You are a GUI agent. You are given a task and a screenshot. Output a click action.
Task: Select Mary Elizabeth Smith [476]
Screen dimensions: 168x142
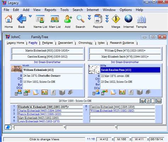(125, 57)
